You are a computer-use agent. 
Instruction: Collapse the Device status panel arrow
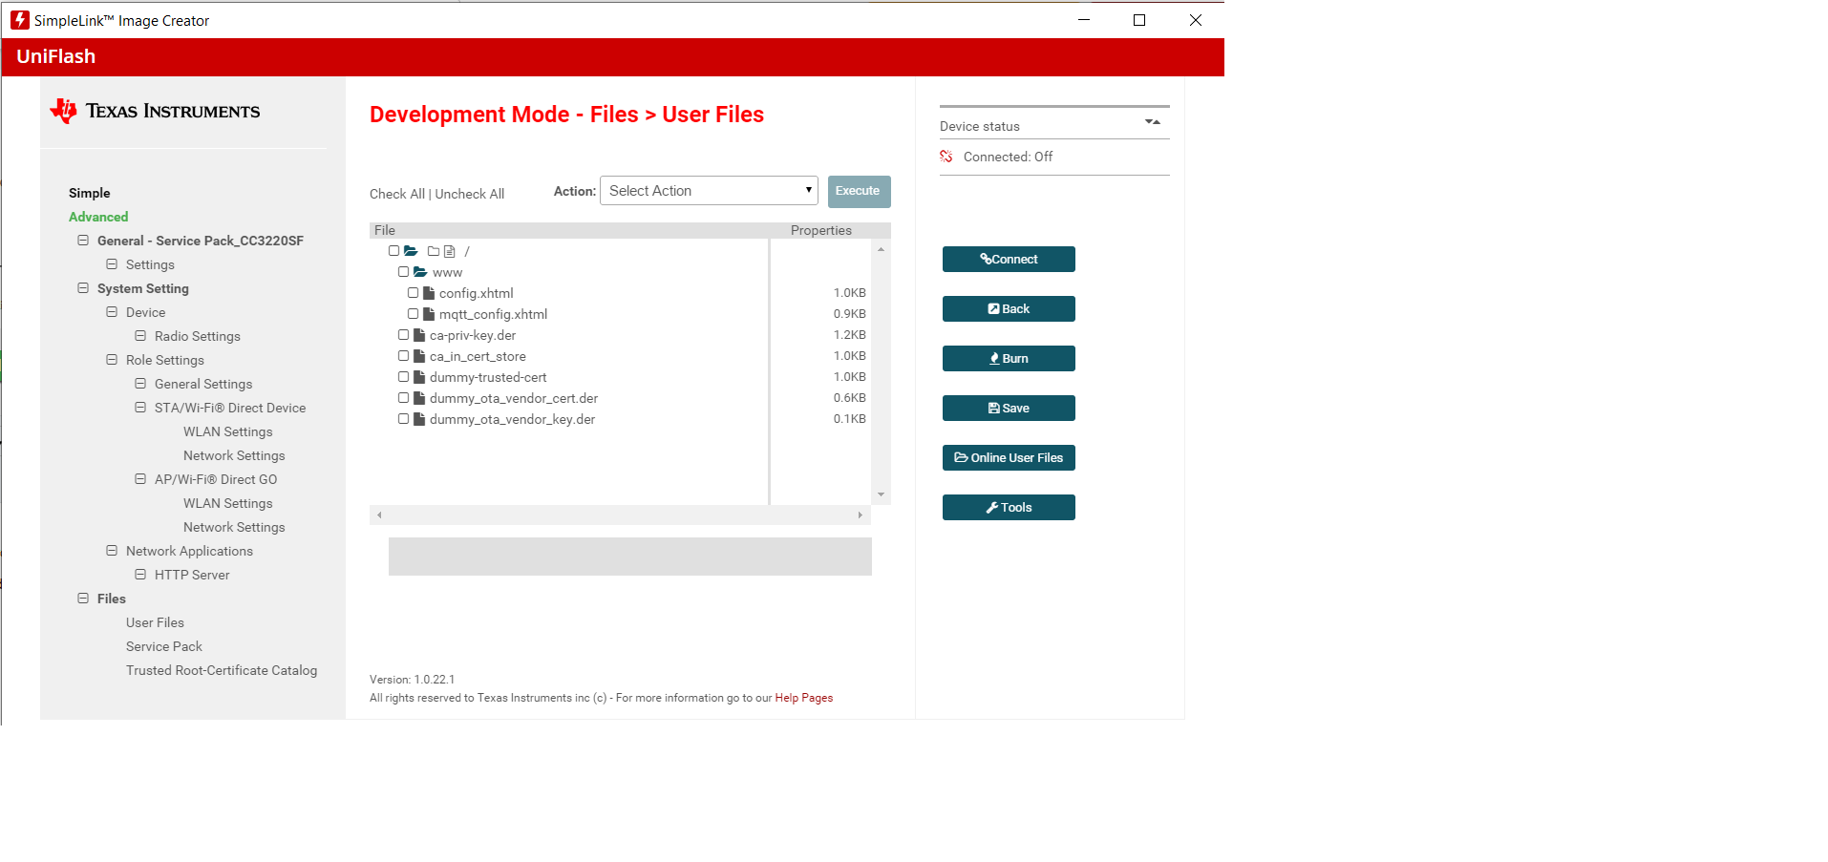click(x=1153, y=122)
